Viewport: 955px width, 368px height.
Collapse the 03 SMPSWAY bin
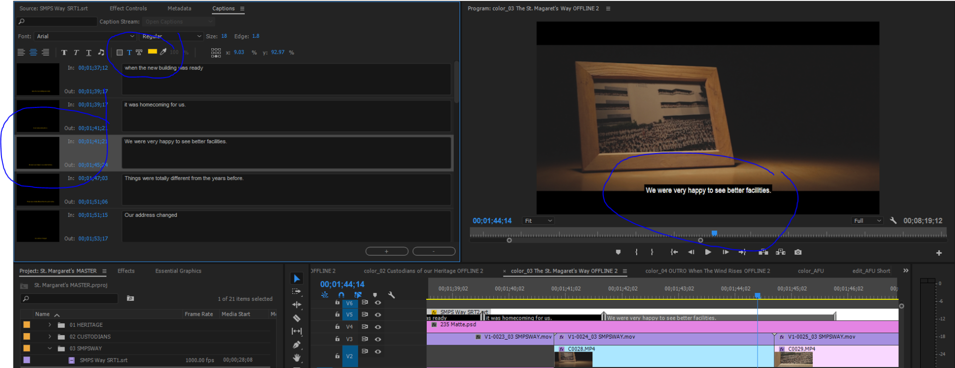click(50, 349)
